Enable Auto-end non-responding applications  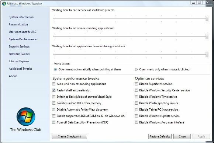click(x=54, y=84)
